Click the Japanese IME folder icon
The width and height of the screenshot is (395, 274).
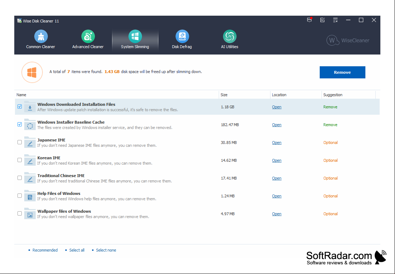point(30,143)
